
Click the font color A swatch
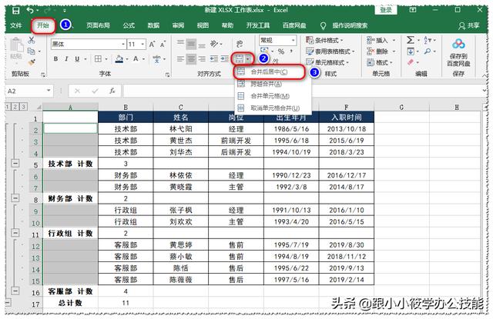point(136,58)
